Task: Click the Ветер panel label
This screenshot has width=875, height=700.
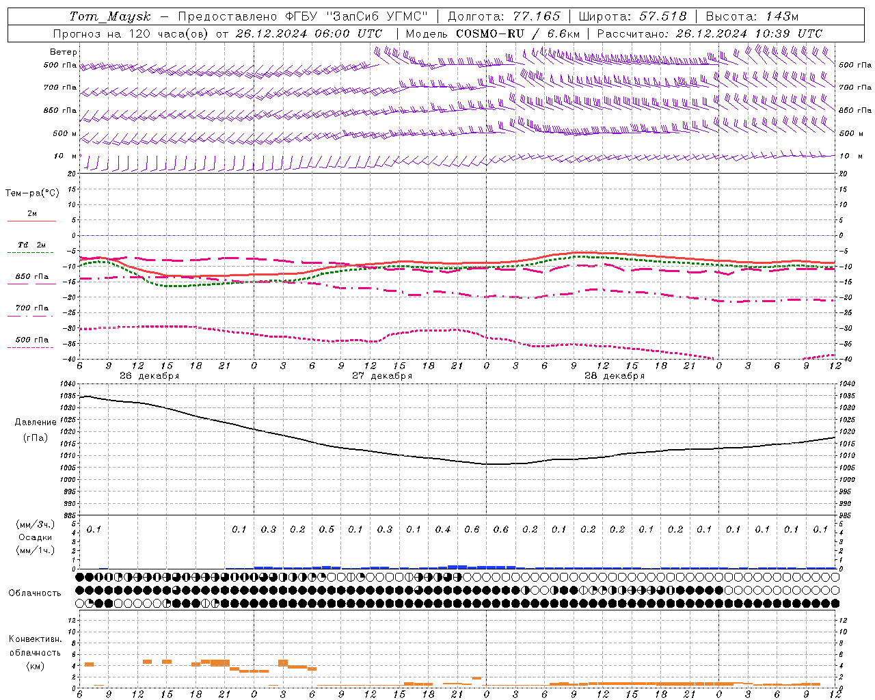Action: [x=64, y=52]
